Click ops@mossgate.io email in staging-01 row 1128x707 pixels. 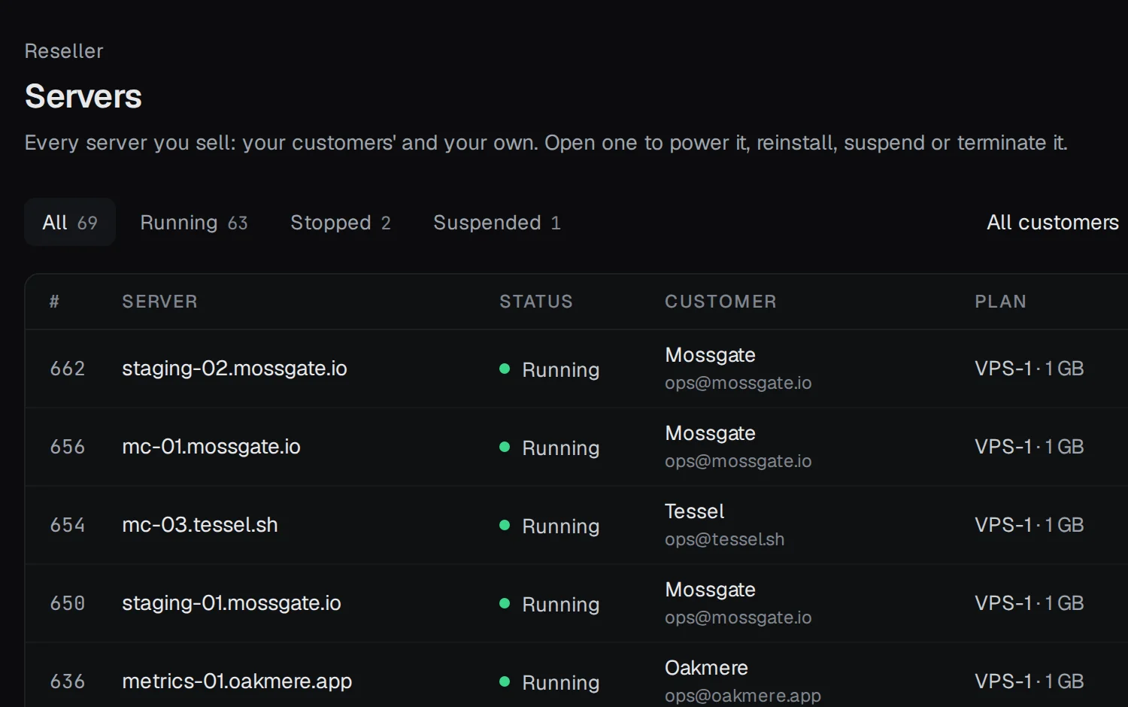click(x=738, y=617)
